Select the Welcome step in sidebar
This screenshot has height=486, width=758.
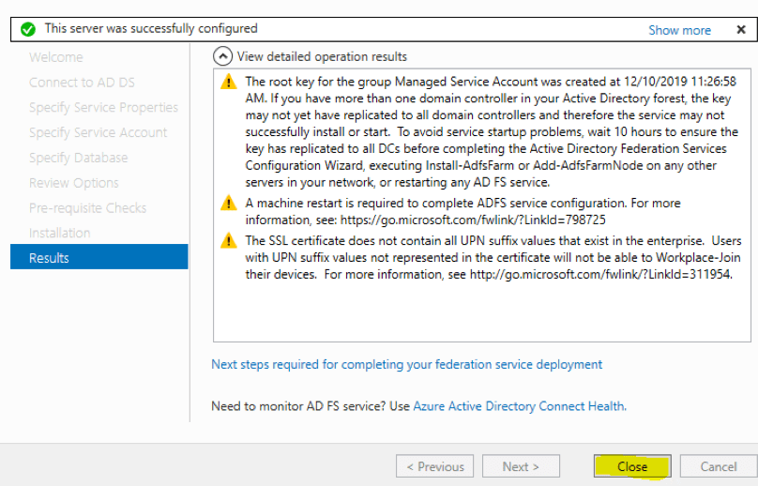pos(55,57)
